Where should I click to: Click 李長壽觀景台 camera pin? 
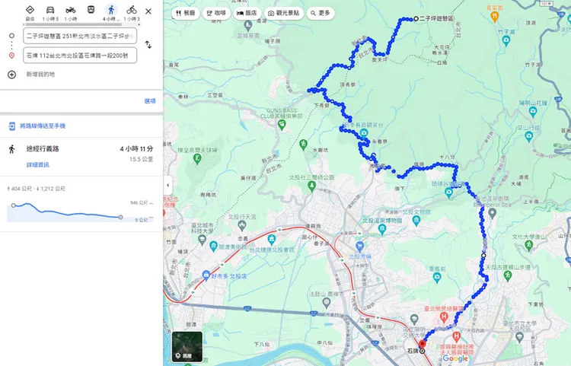coord(363,133)
